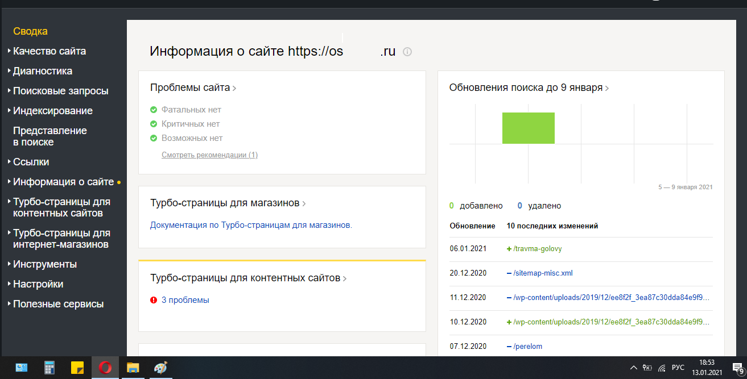Open Документация по Турбо-страницам для магазинов link

pos(251,225)
